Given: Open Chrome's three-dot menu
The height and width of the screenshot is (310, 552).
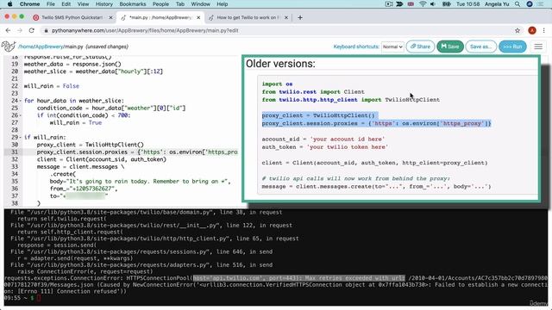Looking at the screenshot, I should click(x=544, y=31).
